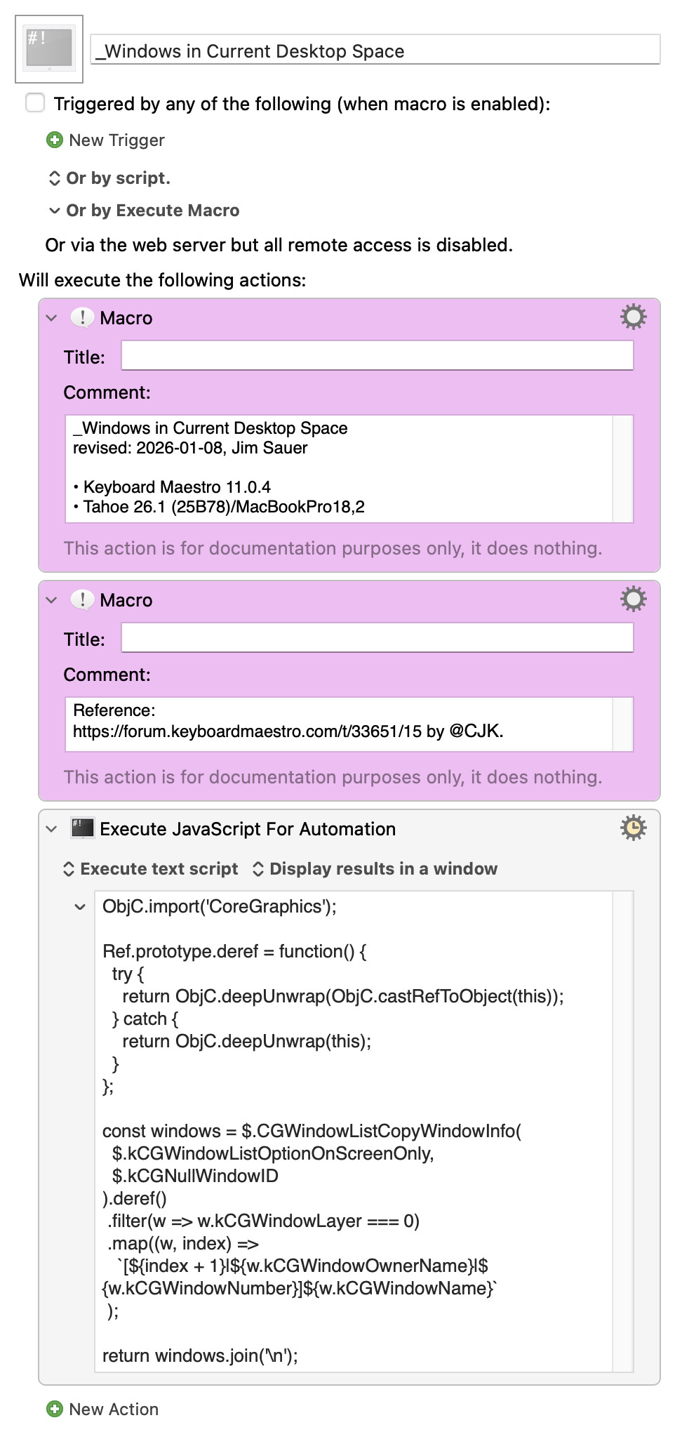Screen dimensions: 675x1432
Task: Click the first Macro comment exclamation bubble icon
Action: [x=82, y=318]
